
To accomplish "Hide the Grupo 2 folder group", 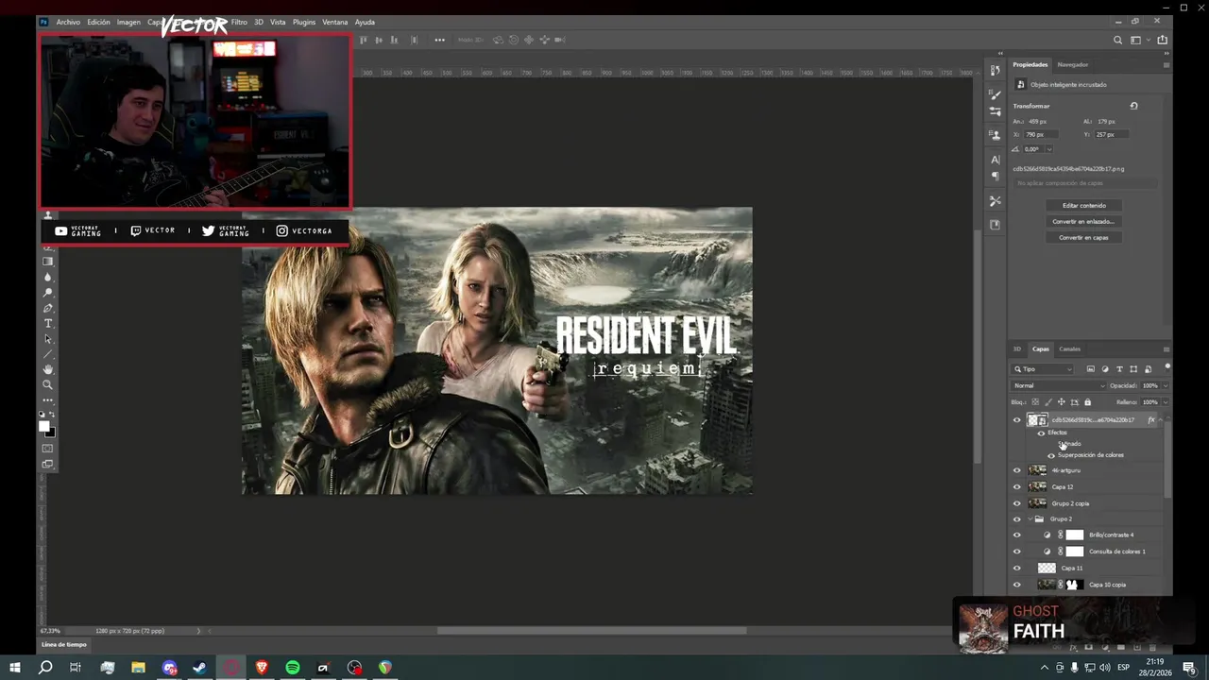I will (x=1016, y=518).
